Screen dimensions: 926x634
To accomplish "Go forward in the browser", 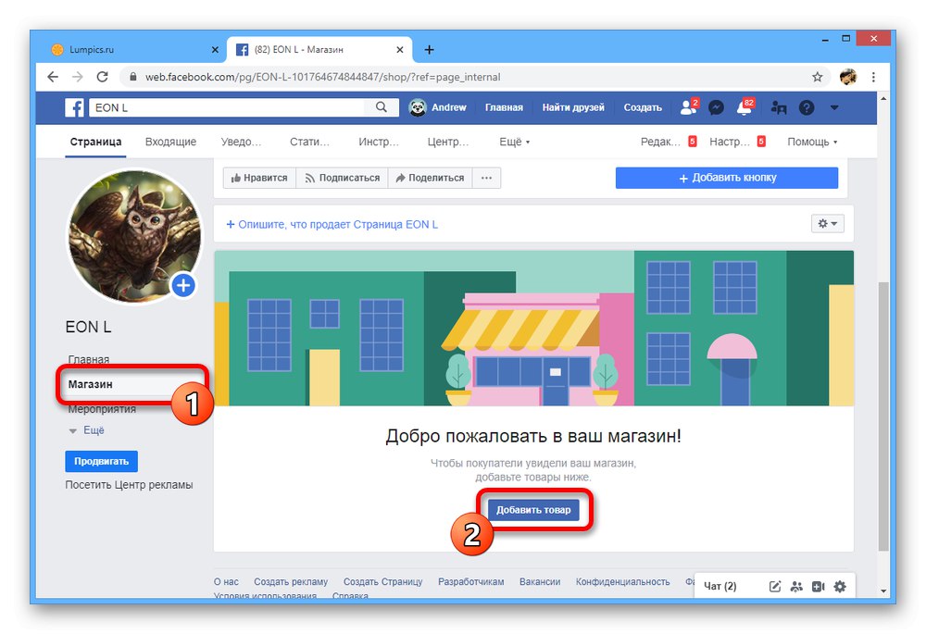I will point(78,77).
